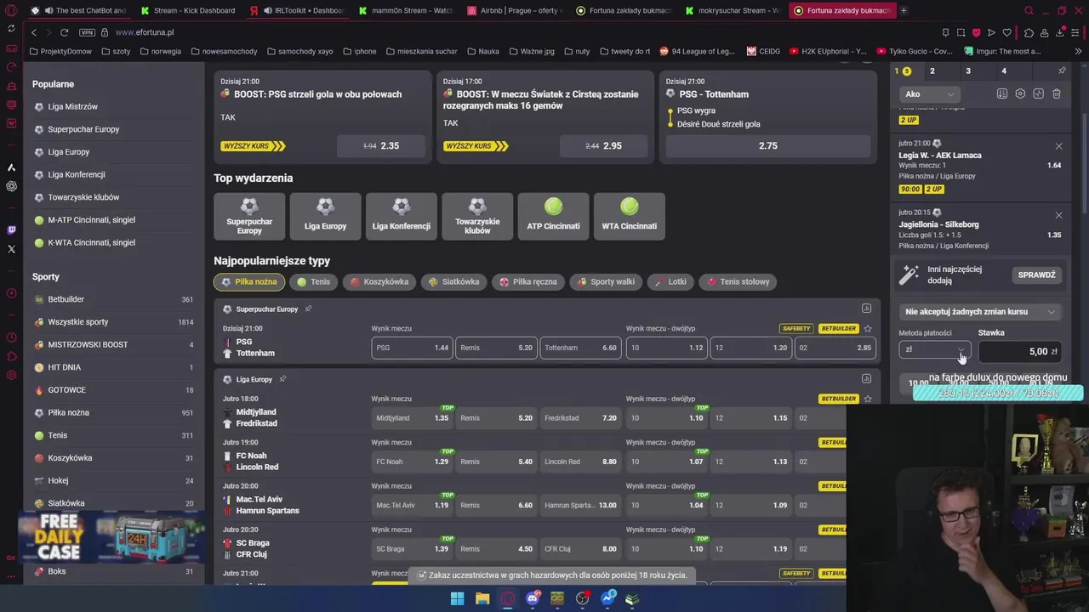Go back in browser history
This screenshot has height=612, width=1089.
tap(34, 32)
